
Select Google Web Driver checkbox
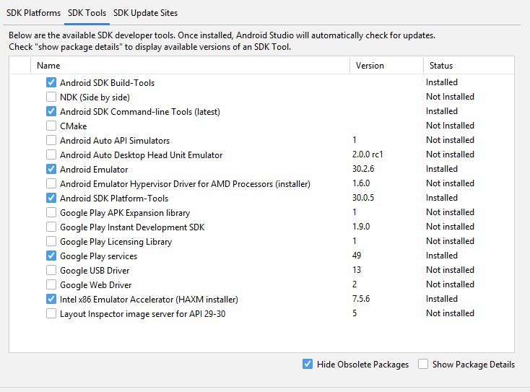pos(51,284)
